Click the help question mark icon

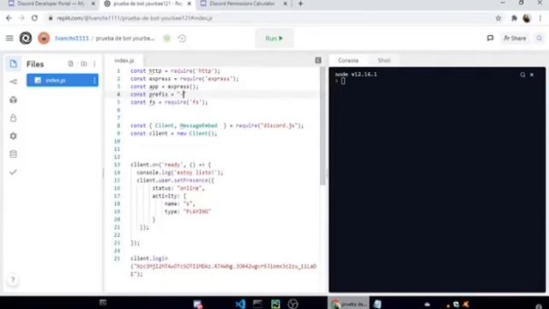tap(13, 280)
